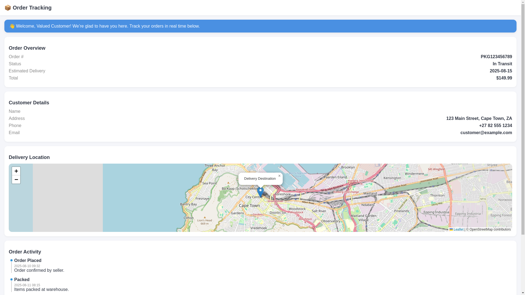Viewport: 525px width, 295px height.
Task: Click the Order Tracking title
Action: pos(32,8)
